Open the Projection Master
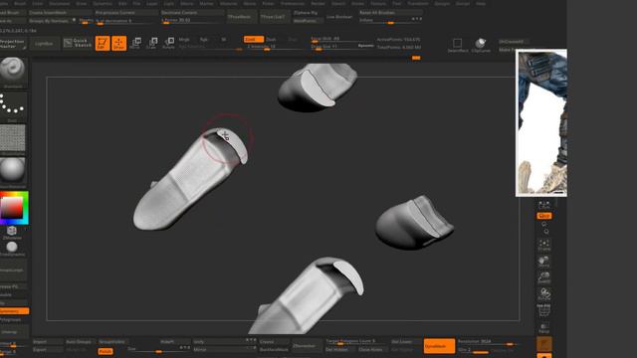Image resolution: width=637 pixels, height=358 pixels. (13, 44)
